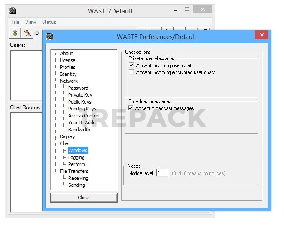284x234 pixels.
Task: Click the second toolbar icon beside the :0 counter
Action: tap(27, 32)
